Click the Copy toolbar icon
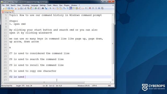 tap(28, 8)
